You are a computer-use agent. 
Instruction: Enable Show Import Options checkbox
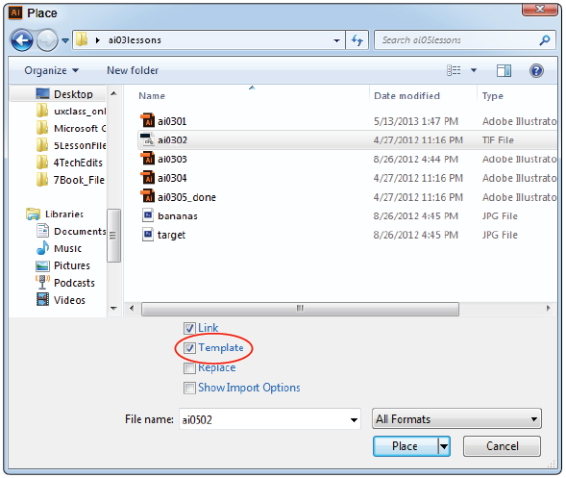(189, 388)
